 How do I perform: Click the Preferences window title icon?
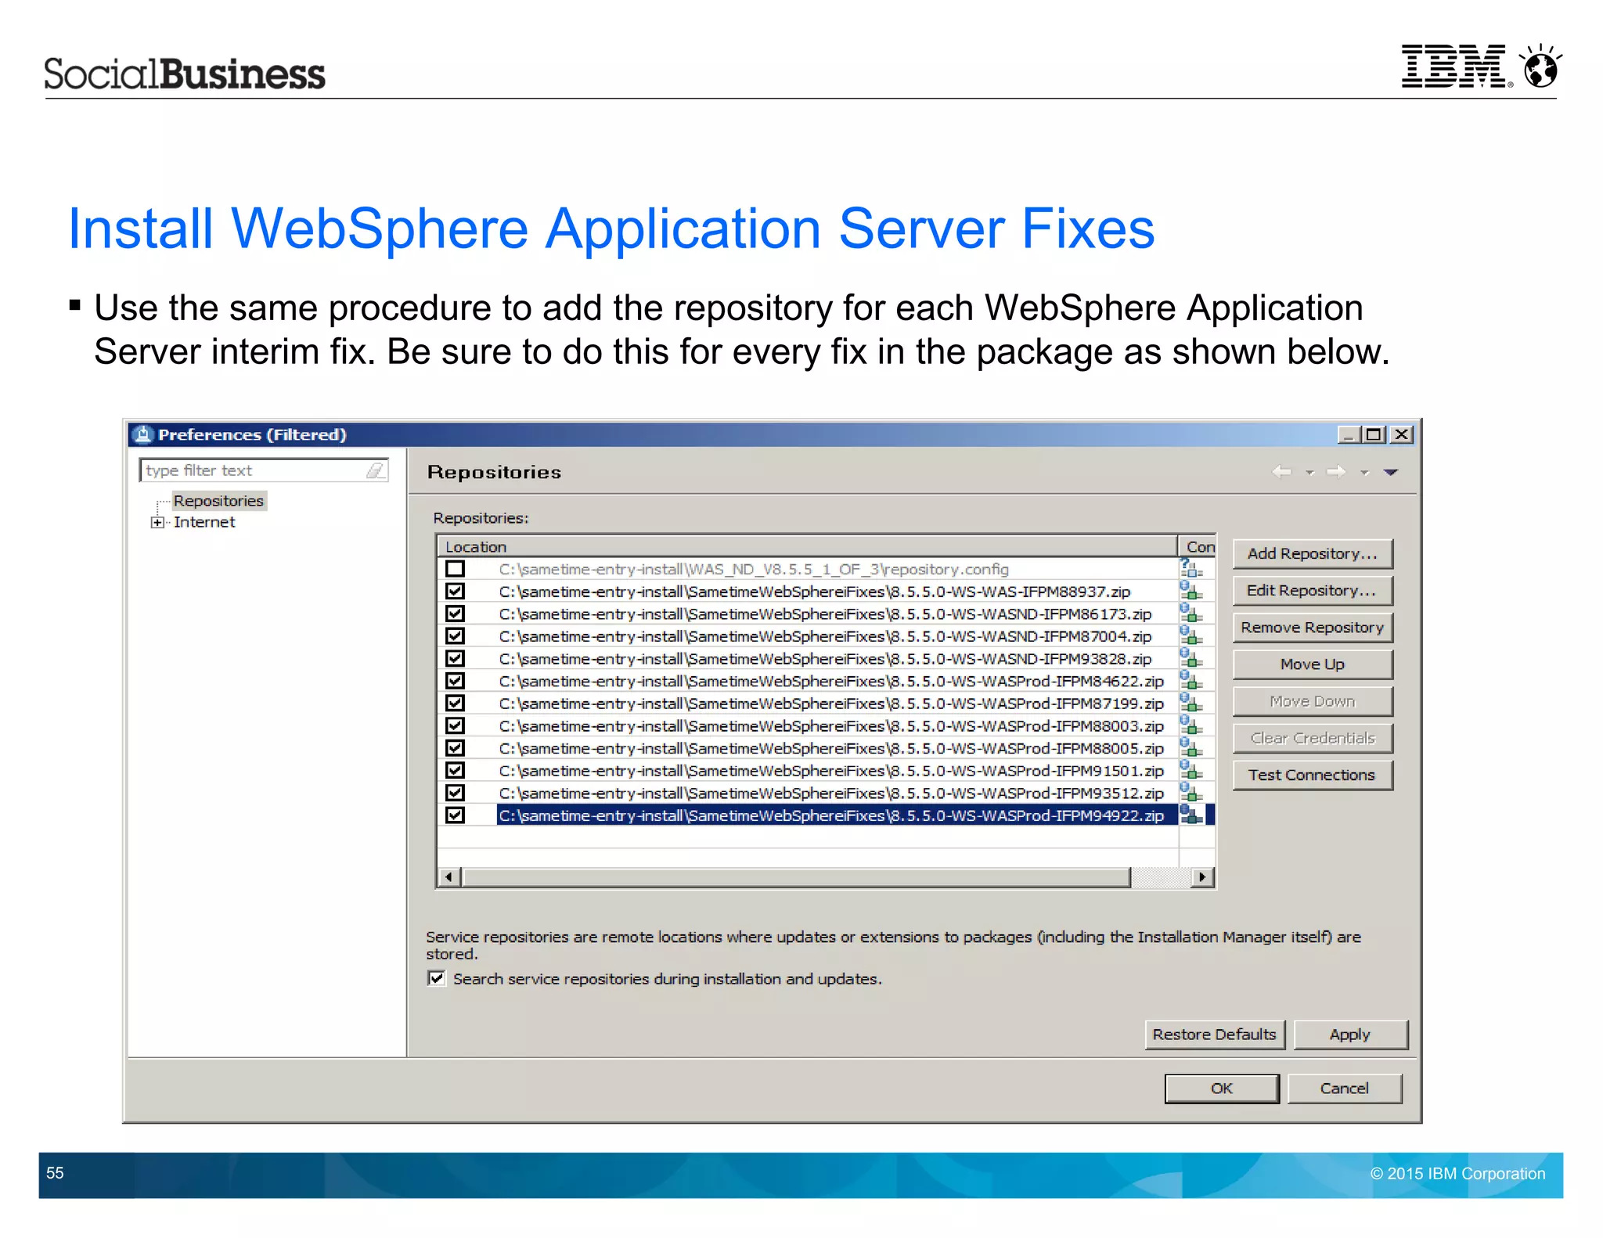click(142, 434)
